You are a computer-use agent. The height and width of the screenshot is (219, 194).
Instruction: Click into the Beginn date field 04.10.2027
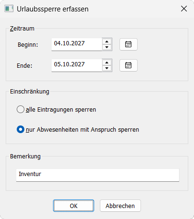(76, 44)
